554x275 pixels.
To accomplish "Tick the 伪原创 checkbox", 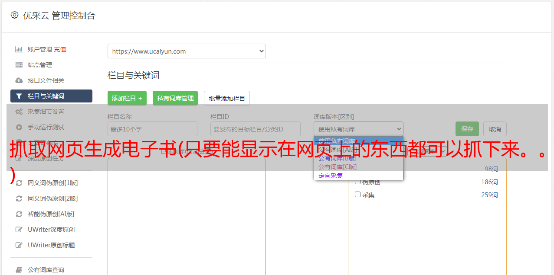I will 358,182.
